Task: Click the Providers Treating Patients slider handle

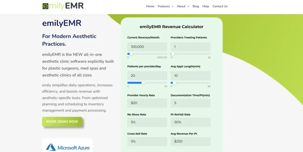Action: click(x=173, y=54)
